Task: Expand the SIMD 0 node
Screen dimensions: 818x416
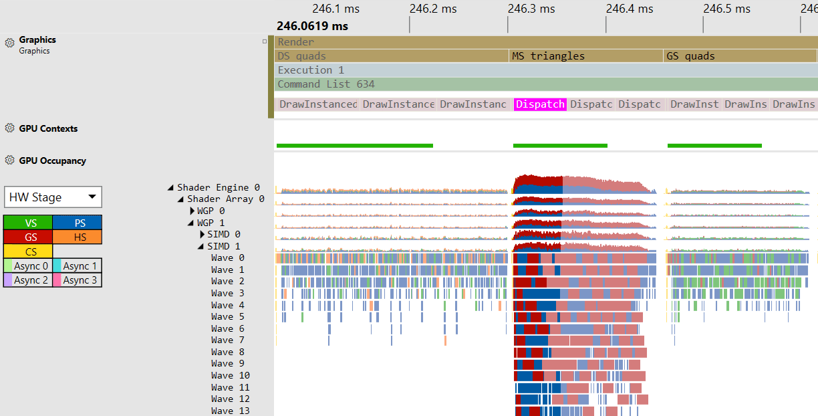Action: [202, 235]
